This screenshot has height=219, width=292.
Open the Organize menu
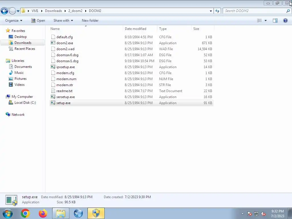[14, 21]
